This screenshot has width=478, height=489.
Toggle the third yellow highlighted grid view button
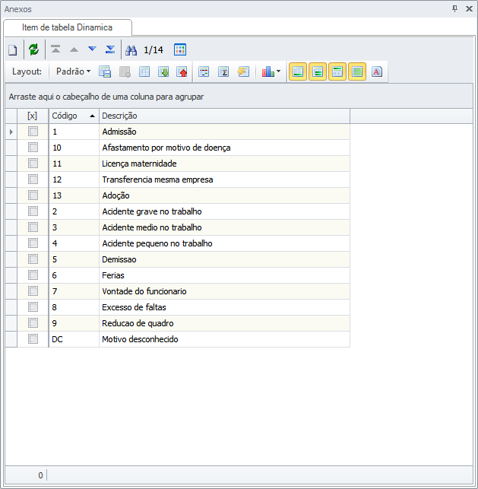click(x=337, y=71)
